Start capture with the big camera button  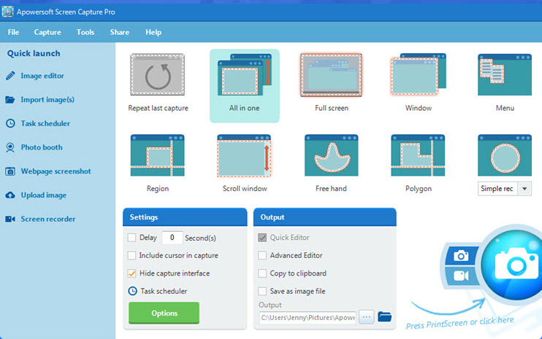pyautogui.click(x=516, y=265)
